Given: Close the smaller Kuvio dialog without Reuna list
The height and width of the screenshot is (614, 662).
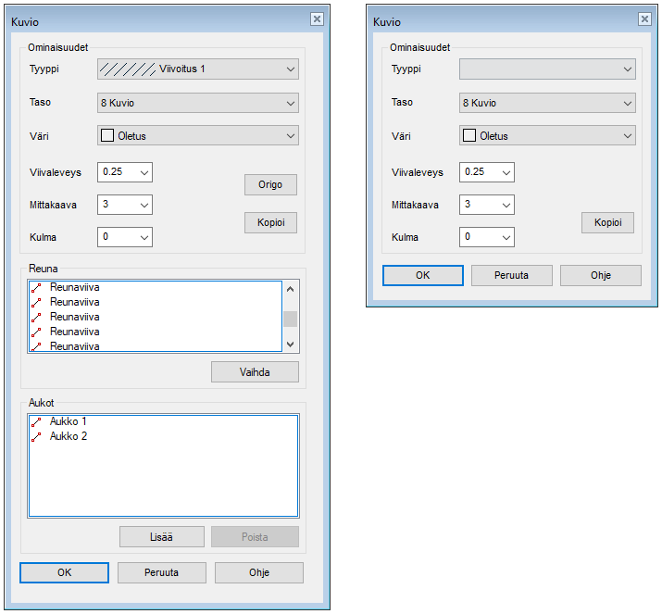Looking at the screenshot, I should [x=644, y=19].
